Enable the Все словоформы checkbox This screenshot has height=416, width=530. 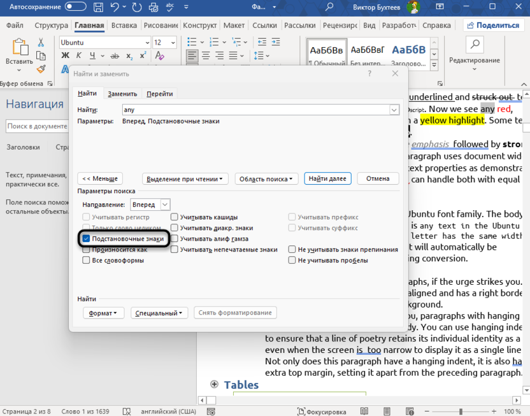tap(86, 260)
